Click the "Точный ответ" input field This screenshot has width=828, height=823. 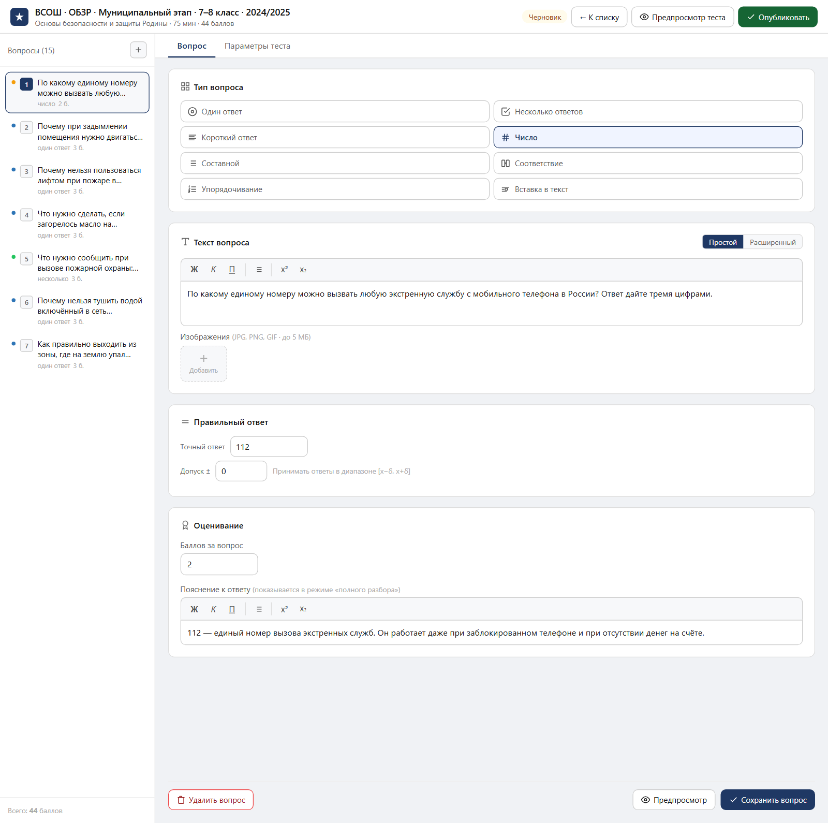(x=269, y=447)
